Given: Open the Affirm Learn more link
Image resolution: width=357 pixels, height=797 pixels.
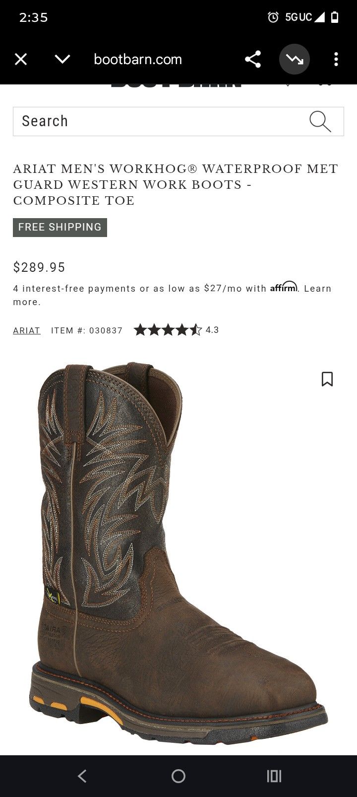Looking at the screenshot, I should [x=172, y=295].
